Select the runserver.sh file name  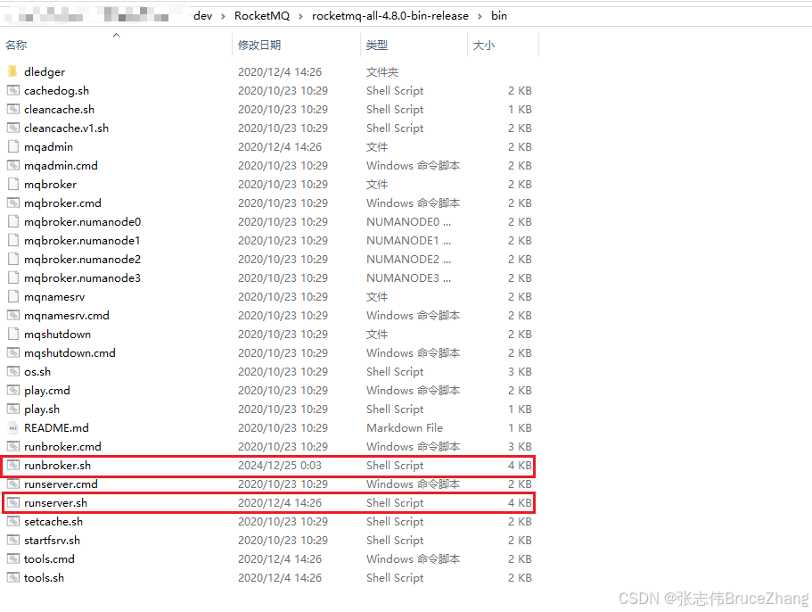coord(55,502)
